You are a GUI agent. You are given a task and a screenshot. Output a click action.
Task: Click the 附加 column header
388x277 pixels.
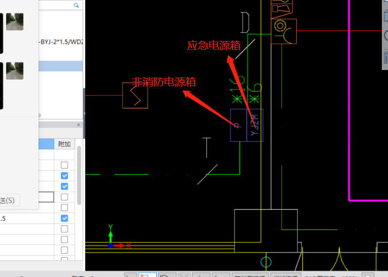click(x=64, y=144)
